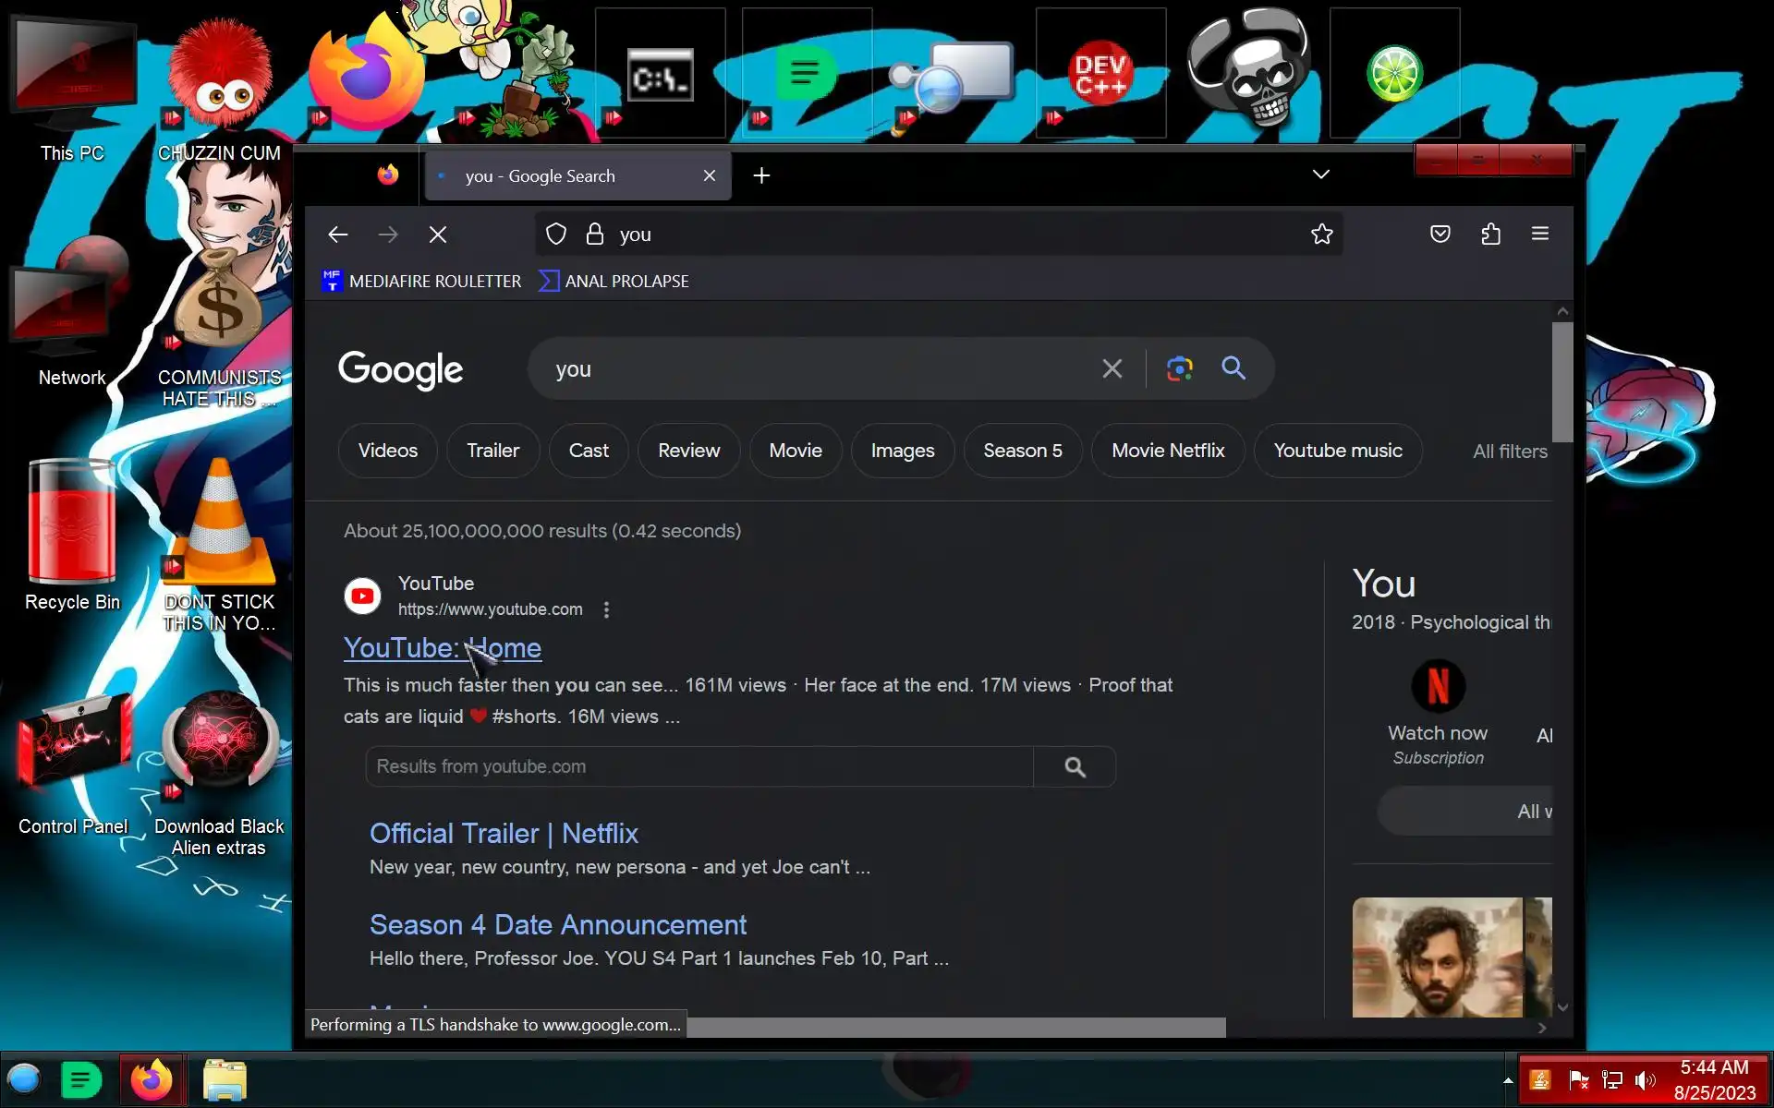Screen dimensions: 1774x1108
Task: Open Save to Pocket icon
Action: click(x=1440, y=235)
